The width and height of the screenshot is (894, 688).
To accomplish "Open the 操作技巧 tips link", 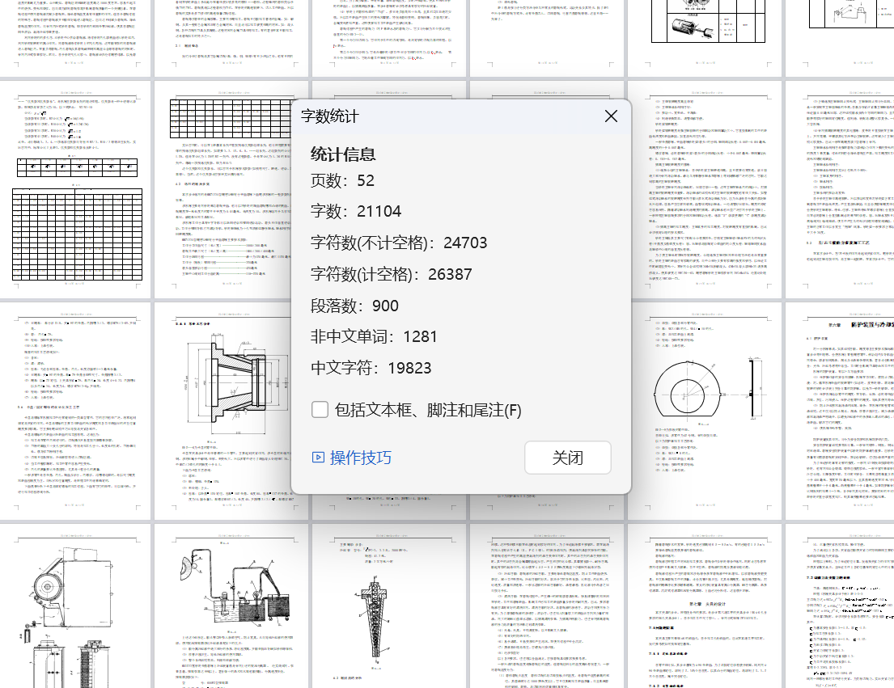I will [x=360, y=458].
